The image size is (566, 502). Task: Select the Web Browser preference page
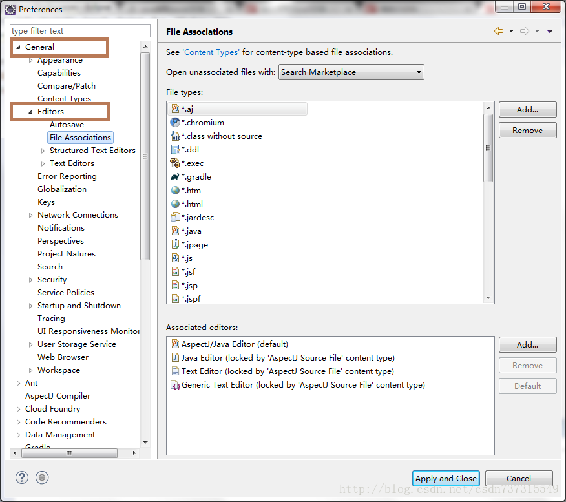(63, 357)
